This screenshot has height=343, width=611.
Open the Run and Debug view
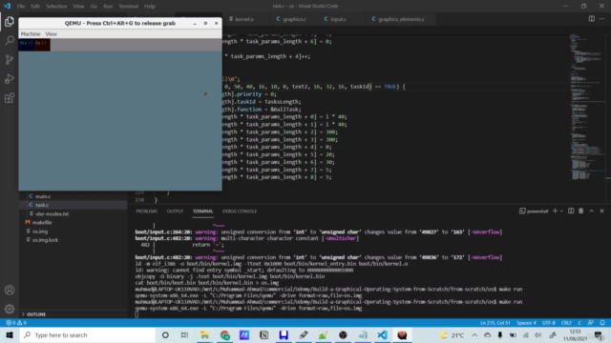[10, 78]
